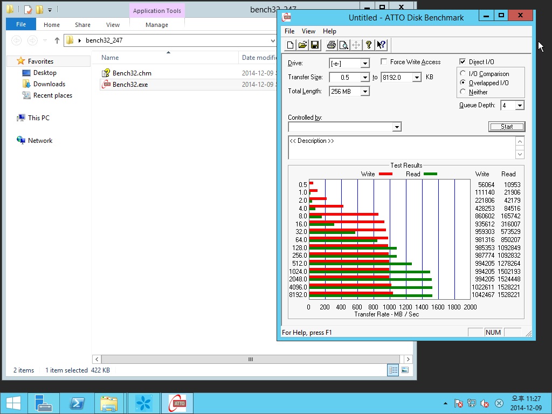Select the Overlapped I/O radio button
This screenshot has width=552, height=414.
pos(463,82)
